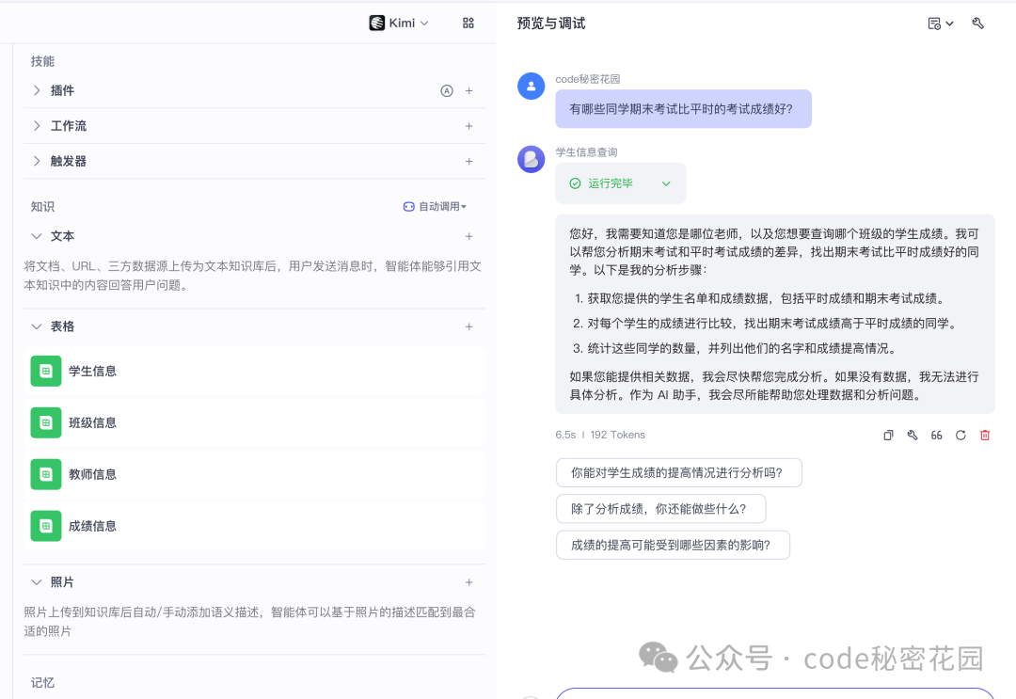The width and height of the screenshot is (1016, 699).
Task: Click the green table icon beside 学生信息
Action: (46, 371)
